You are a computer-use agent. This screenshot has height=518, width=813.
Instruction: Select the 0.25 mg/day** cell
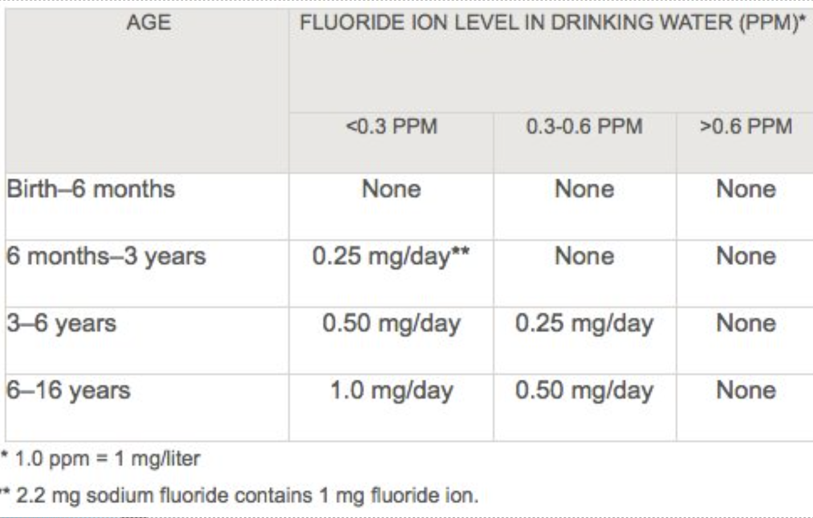[391, 256]
